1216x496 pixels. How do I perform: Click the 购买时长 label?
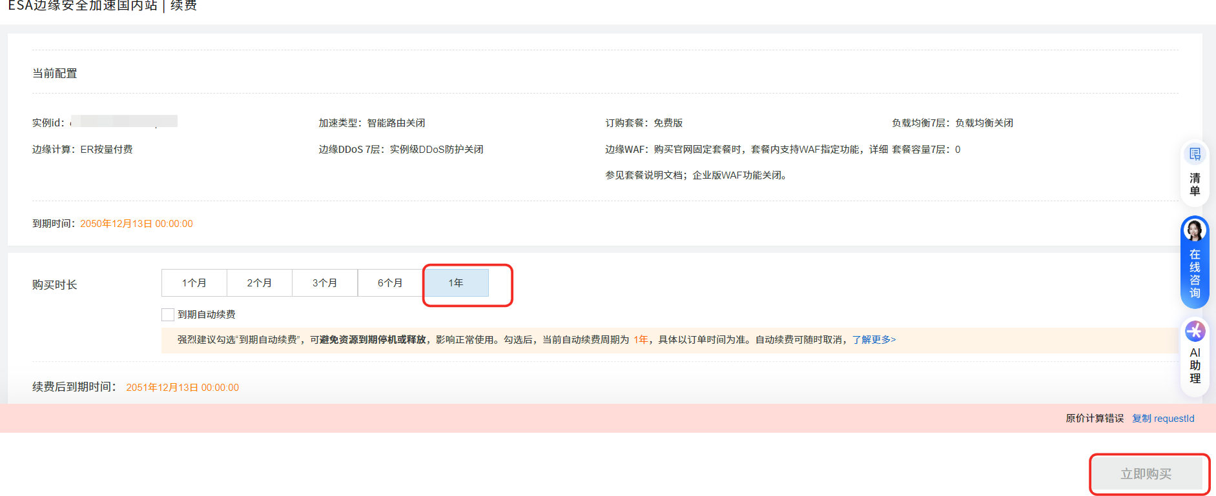[x=55, y=284]
